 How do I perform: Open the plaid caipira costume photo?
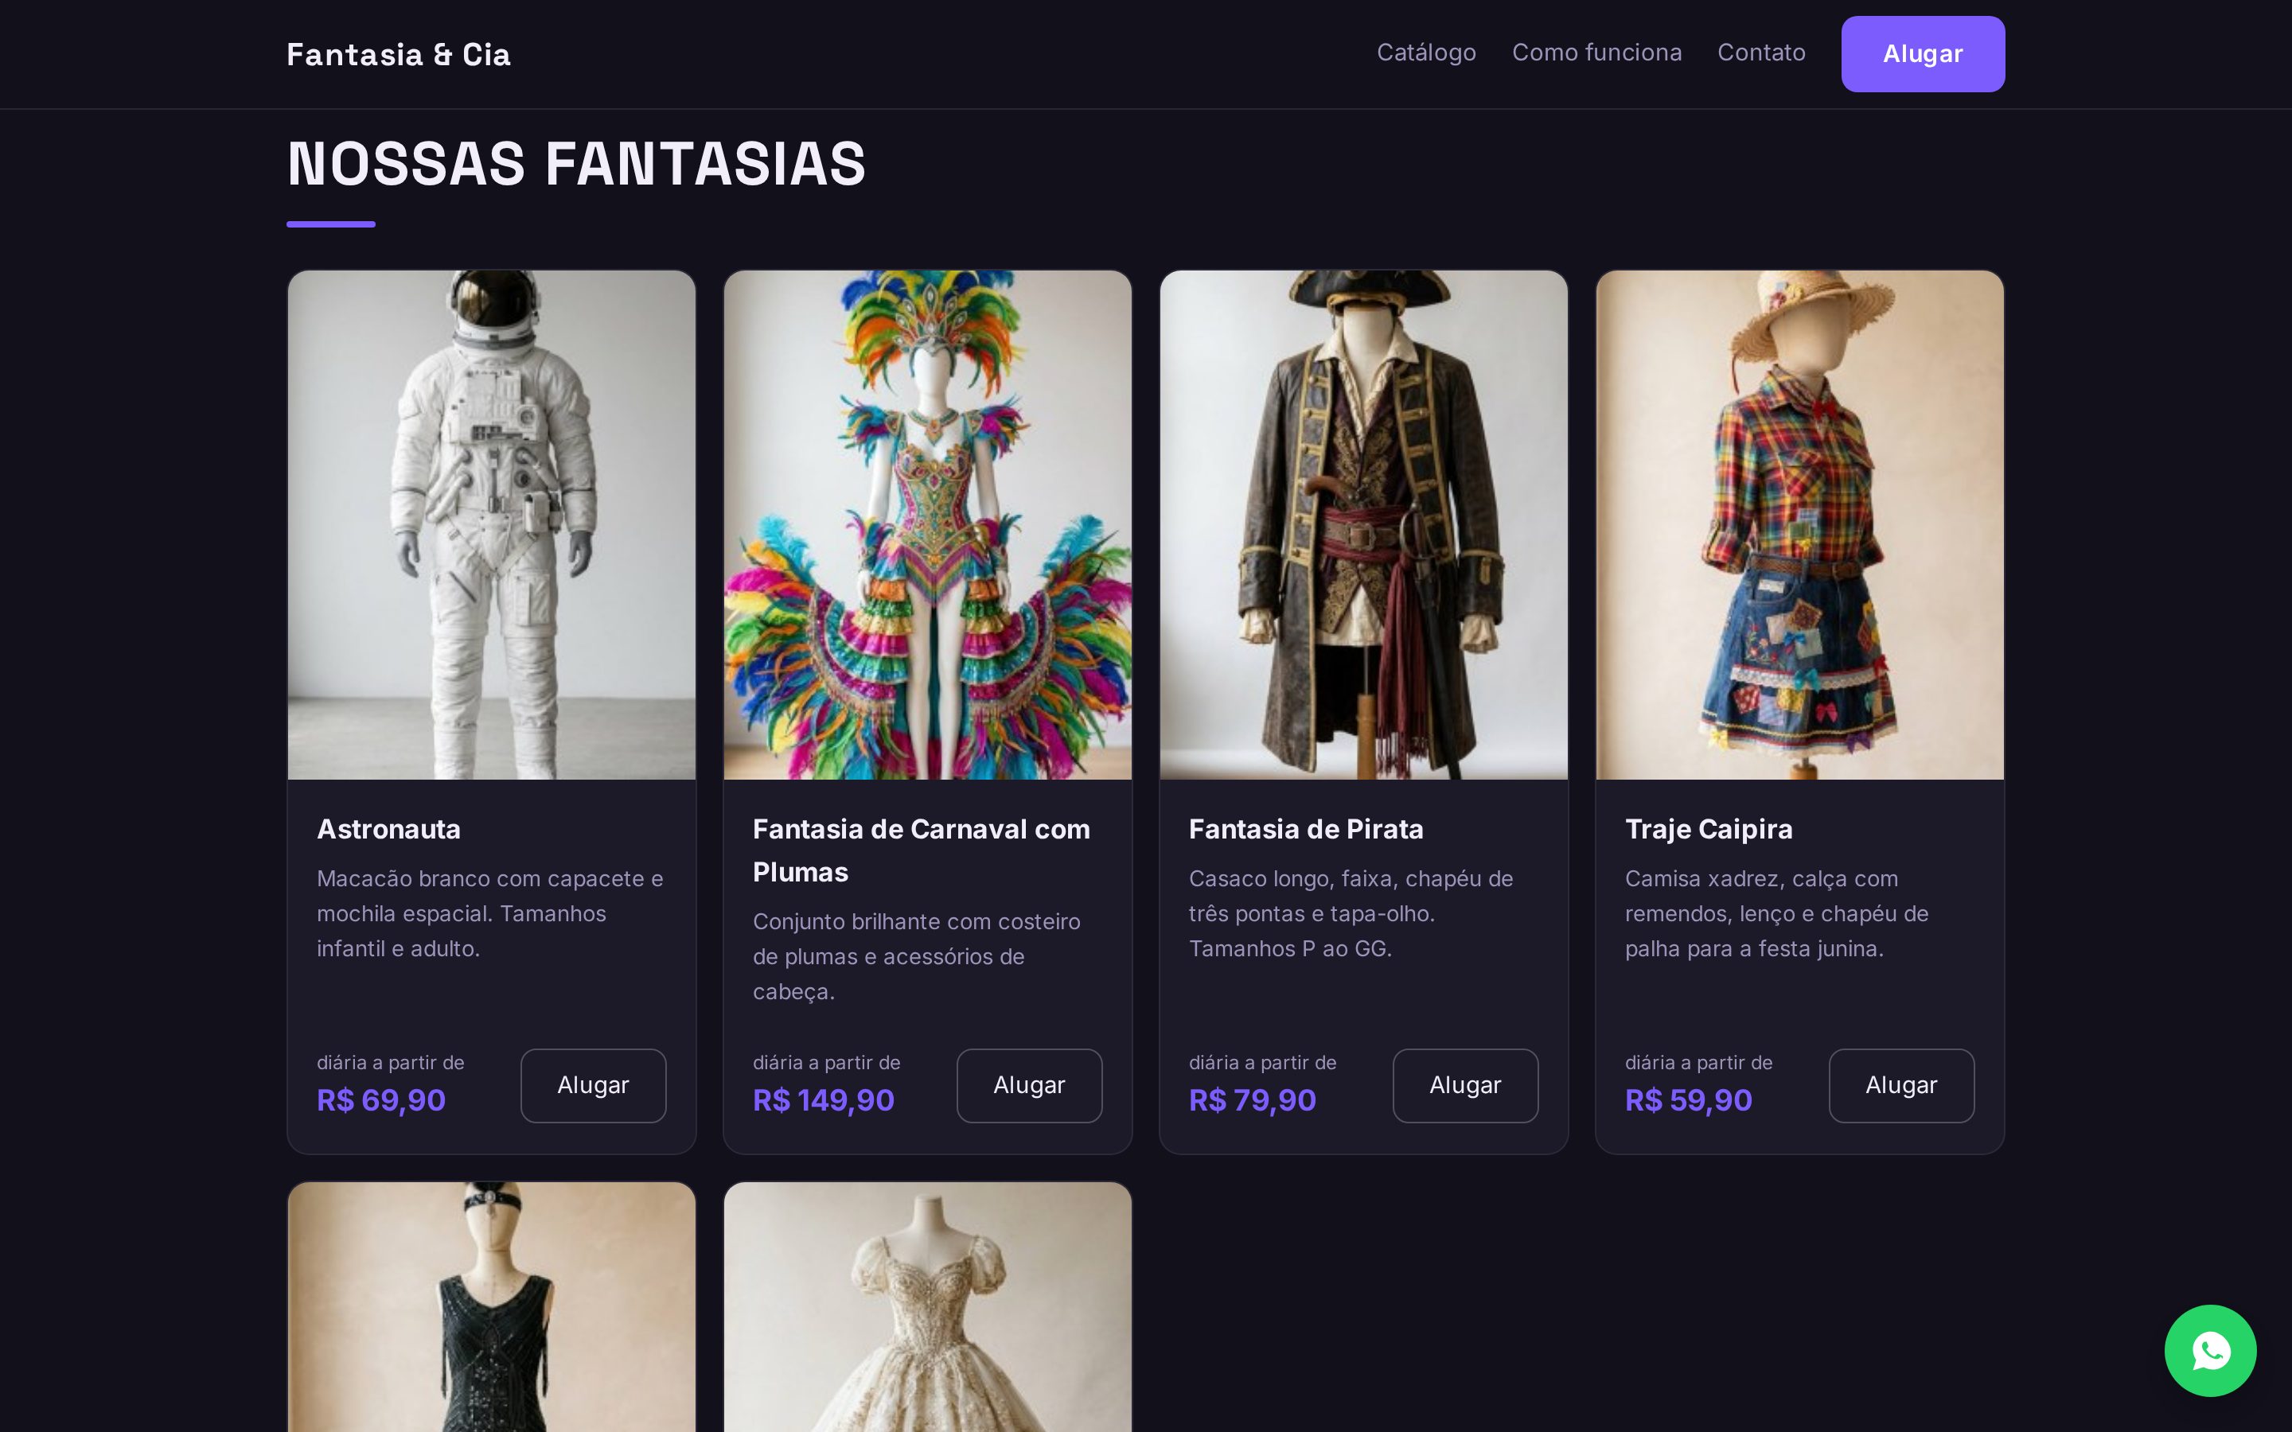pos(1799,525)
